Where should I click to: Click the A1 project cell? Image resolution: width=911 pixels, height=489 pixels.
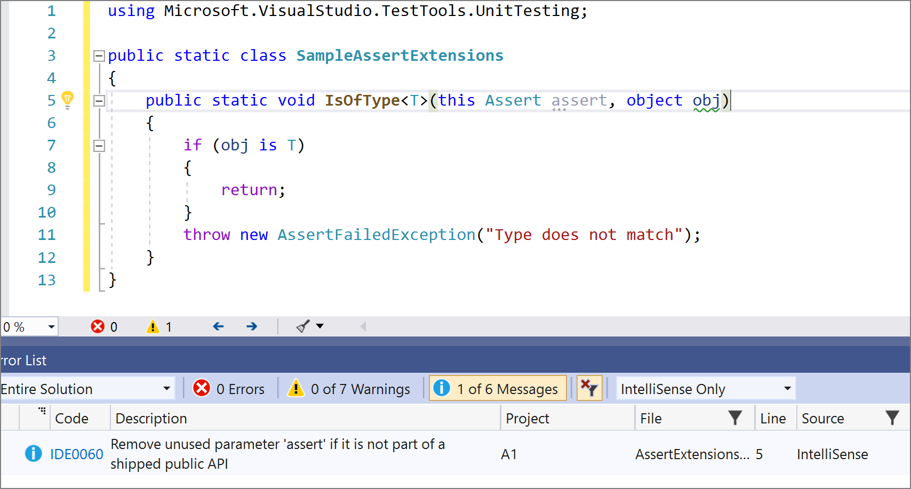509,454
